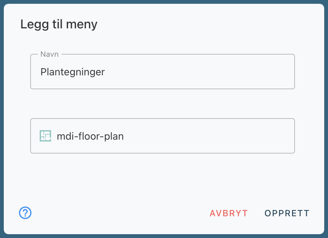Focus the Navn input field
The image size is (328, 238).
162,72
